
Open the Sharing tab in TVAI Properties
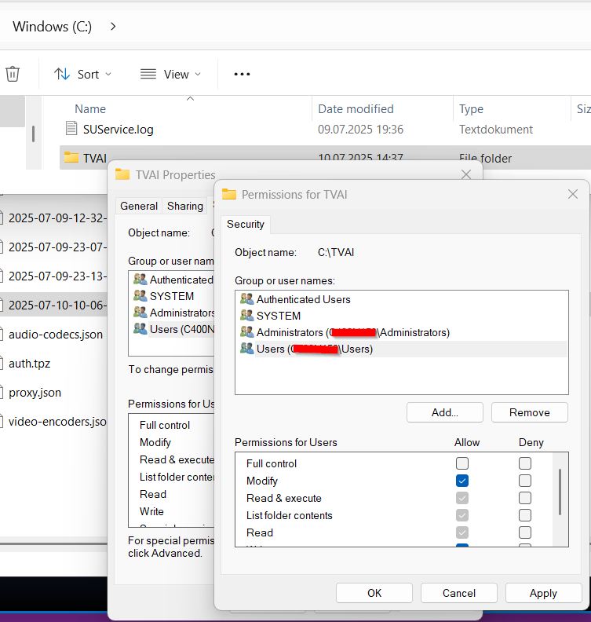point(185,206)
